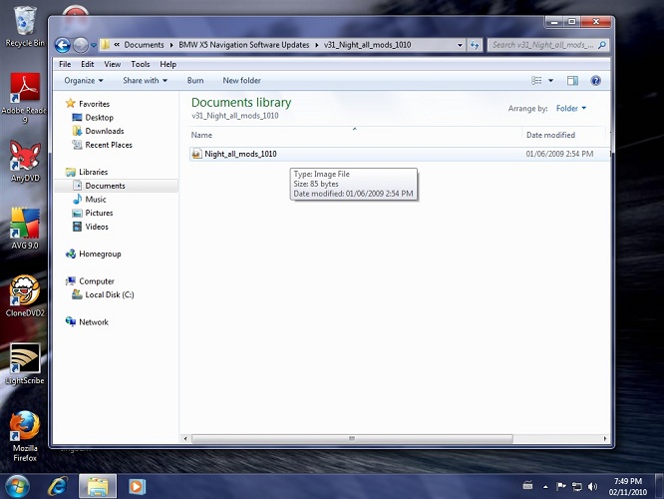The image size is (664, 499).
Task: Click the horizontal scrollbar thumb
Action: 352,438
